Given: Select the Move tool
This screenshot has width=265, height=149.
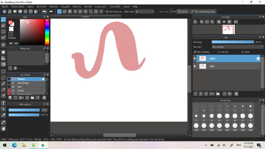Looking at the screenshot, I should 3,45.
